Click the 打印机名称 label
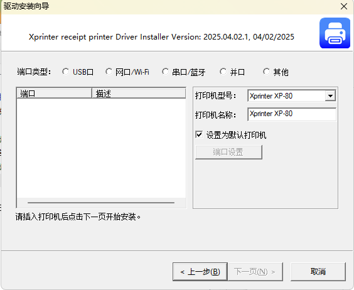This screenshot has height=290, width=354. (x=216, y=115)
